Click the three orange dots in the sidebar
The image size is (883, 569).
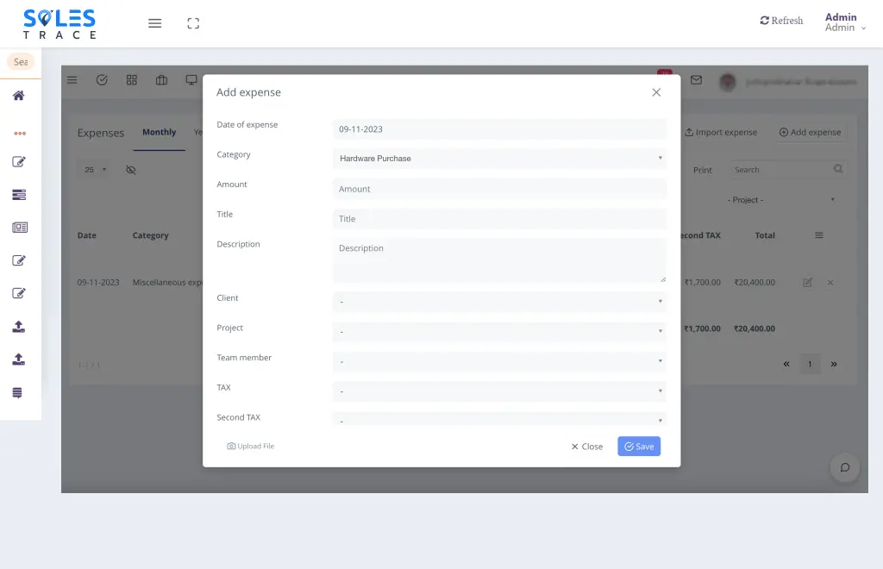(20, 134)
